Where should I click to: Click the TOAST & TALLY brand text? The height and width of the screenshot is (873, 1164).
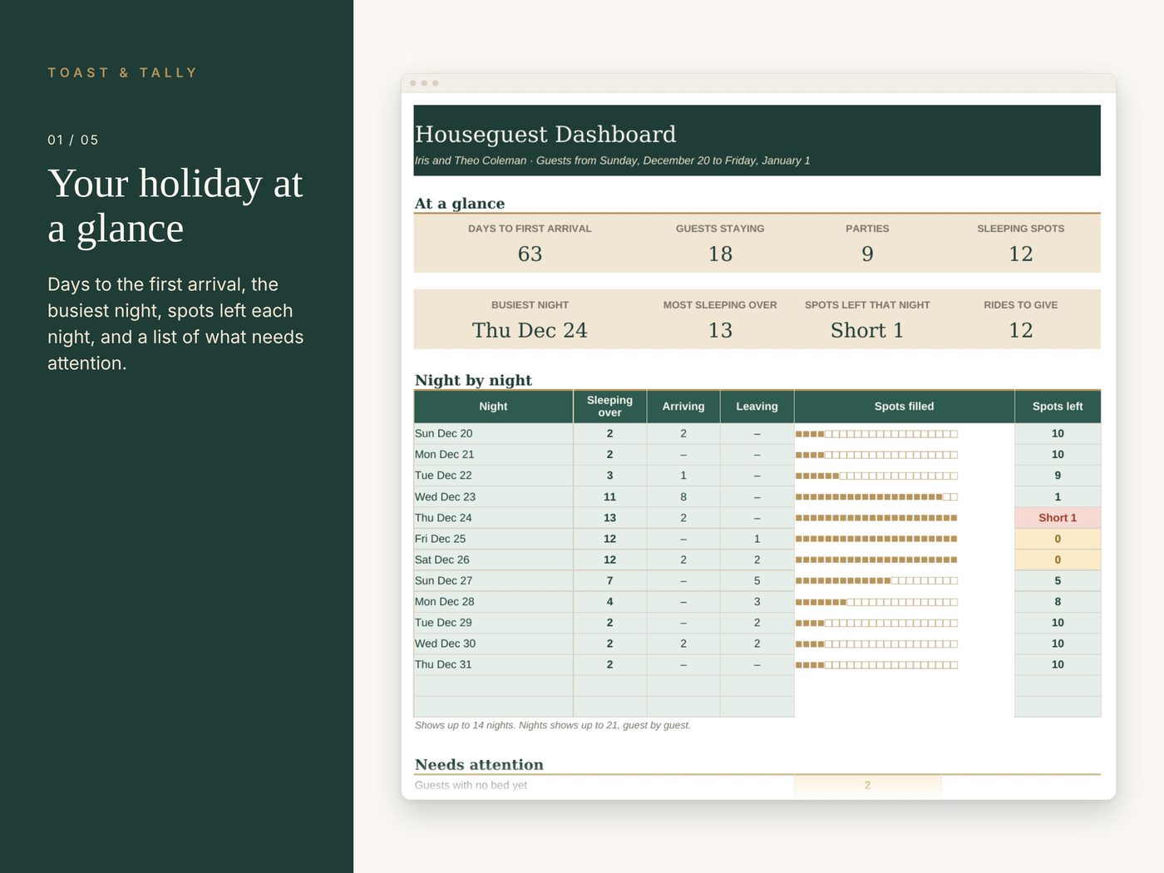coord(122,73)
